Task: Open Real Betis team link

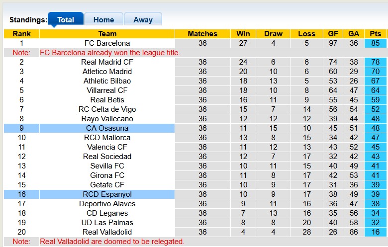Action: tap(107, 100)
